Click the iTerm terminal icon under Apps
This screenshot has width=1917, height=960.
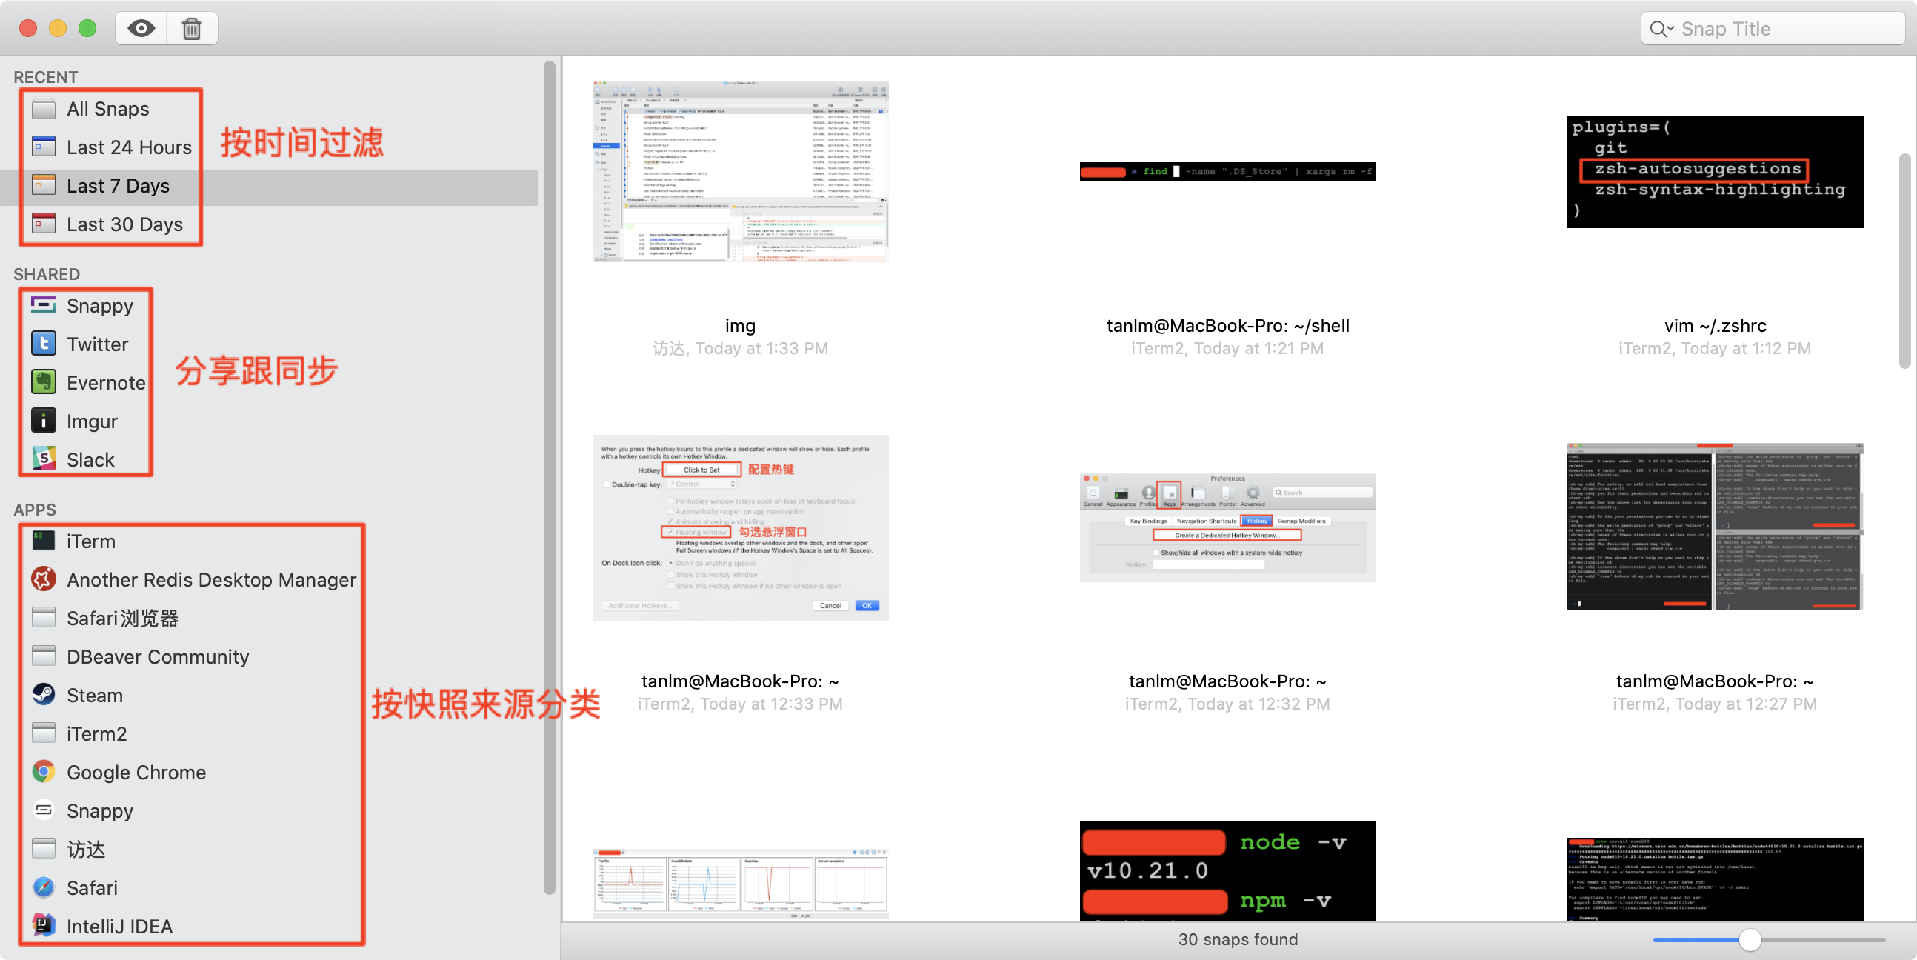pos(44,541)
